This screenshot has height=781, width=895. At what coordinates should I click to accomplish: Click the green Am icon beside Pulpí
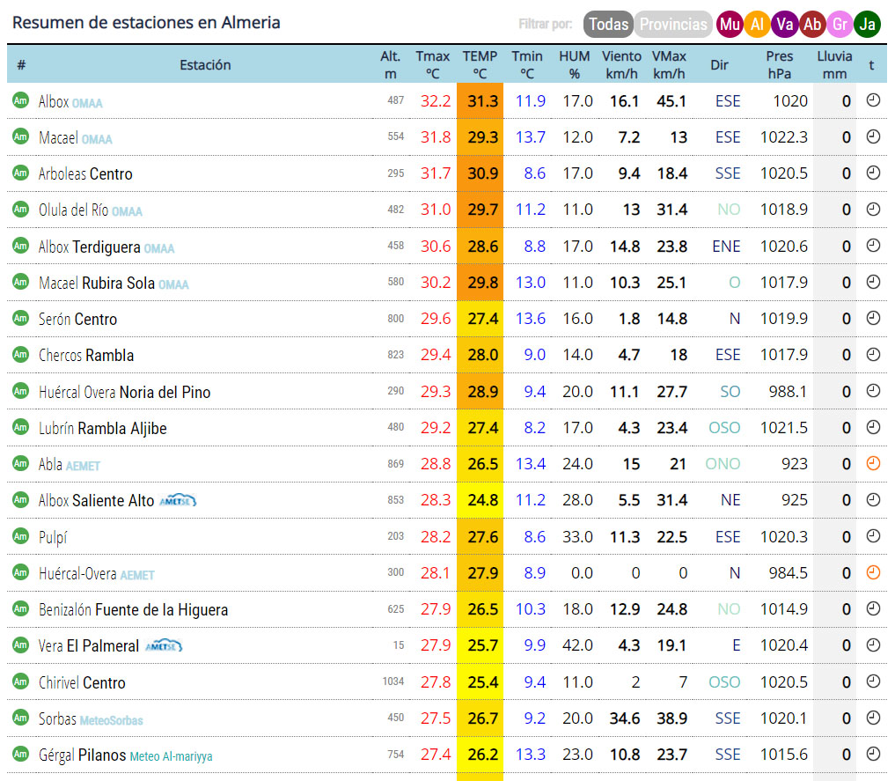point(20,535)
